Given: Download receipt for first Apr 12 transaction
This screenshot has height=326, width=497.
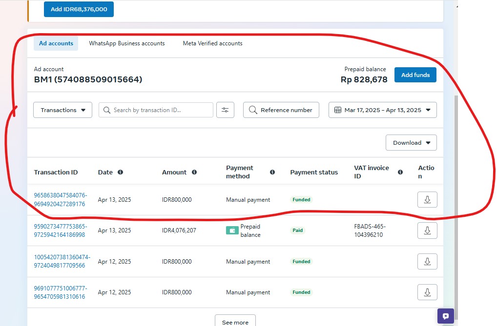Looking at the screenshot, I should click(427, 262).
